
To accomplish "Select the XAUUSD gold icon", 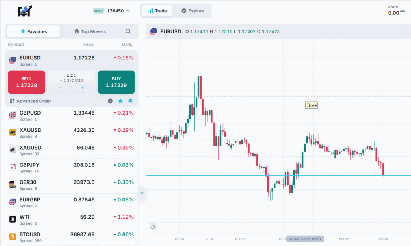I will pyautogui.click(x=12, y=133).
